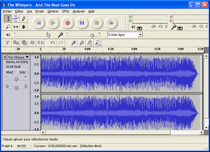Click the Redo arrow icon
This screenshot has width=210, height=152.
pyautogui.click(x=61, y=43)
